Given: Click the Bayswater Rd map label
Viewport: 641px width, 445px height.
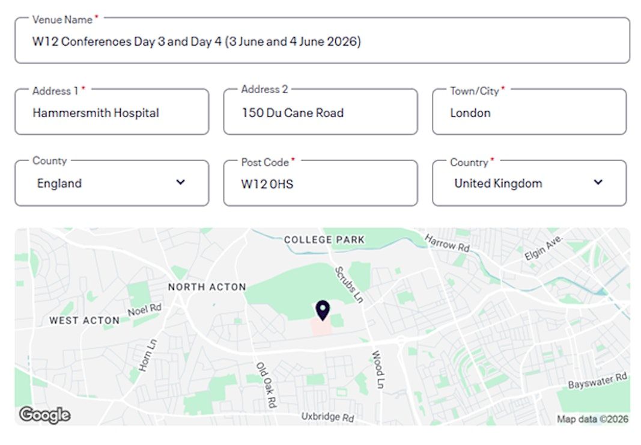Looking at the screenshot, I should click(x=598, y=382).
